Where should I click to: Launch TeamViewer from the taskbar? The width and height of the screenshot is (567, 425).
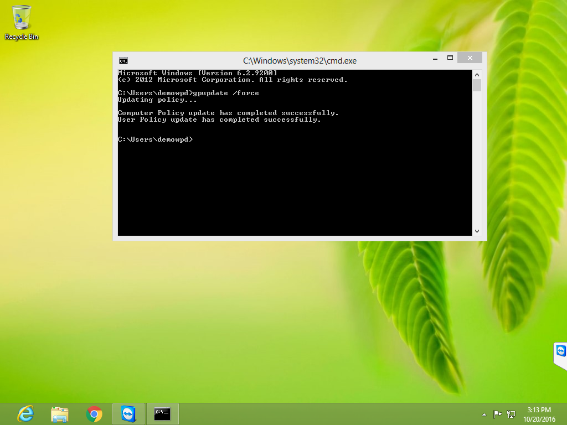128,413
